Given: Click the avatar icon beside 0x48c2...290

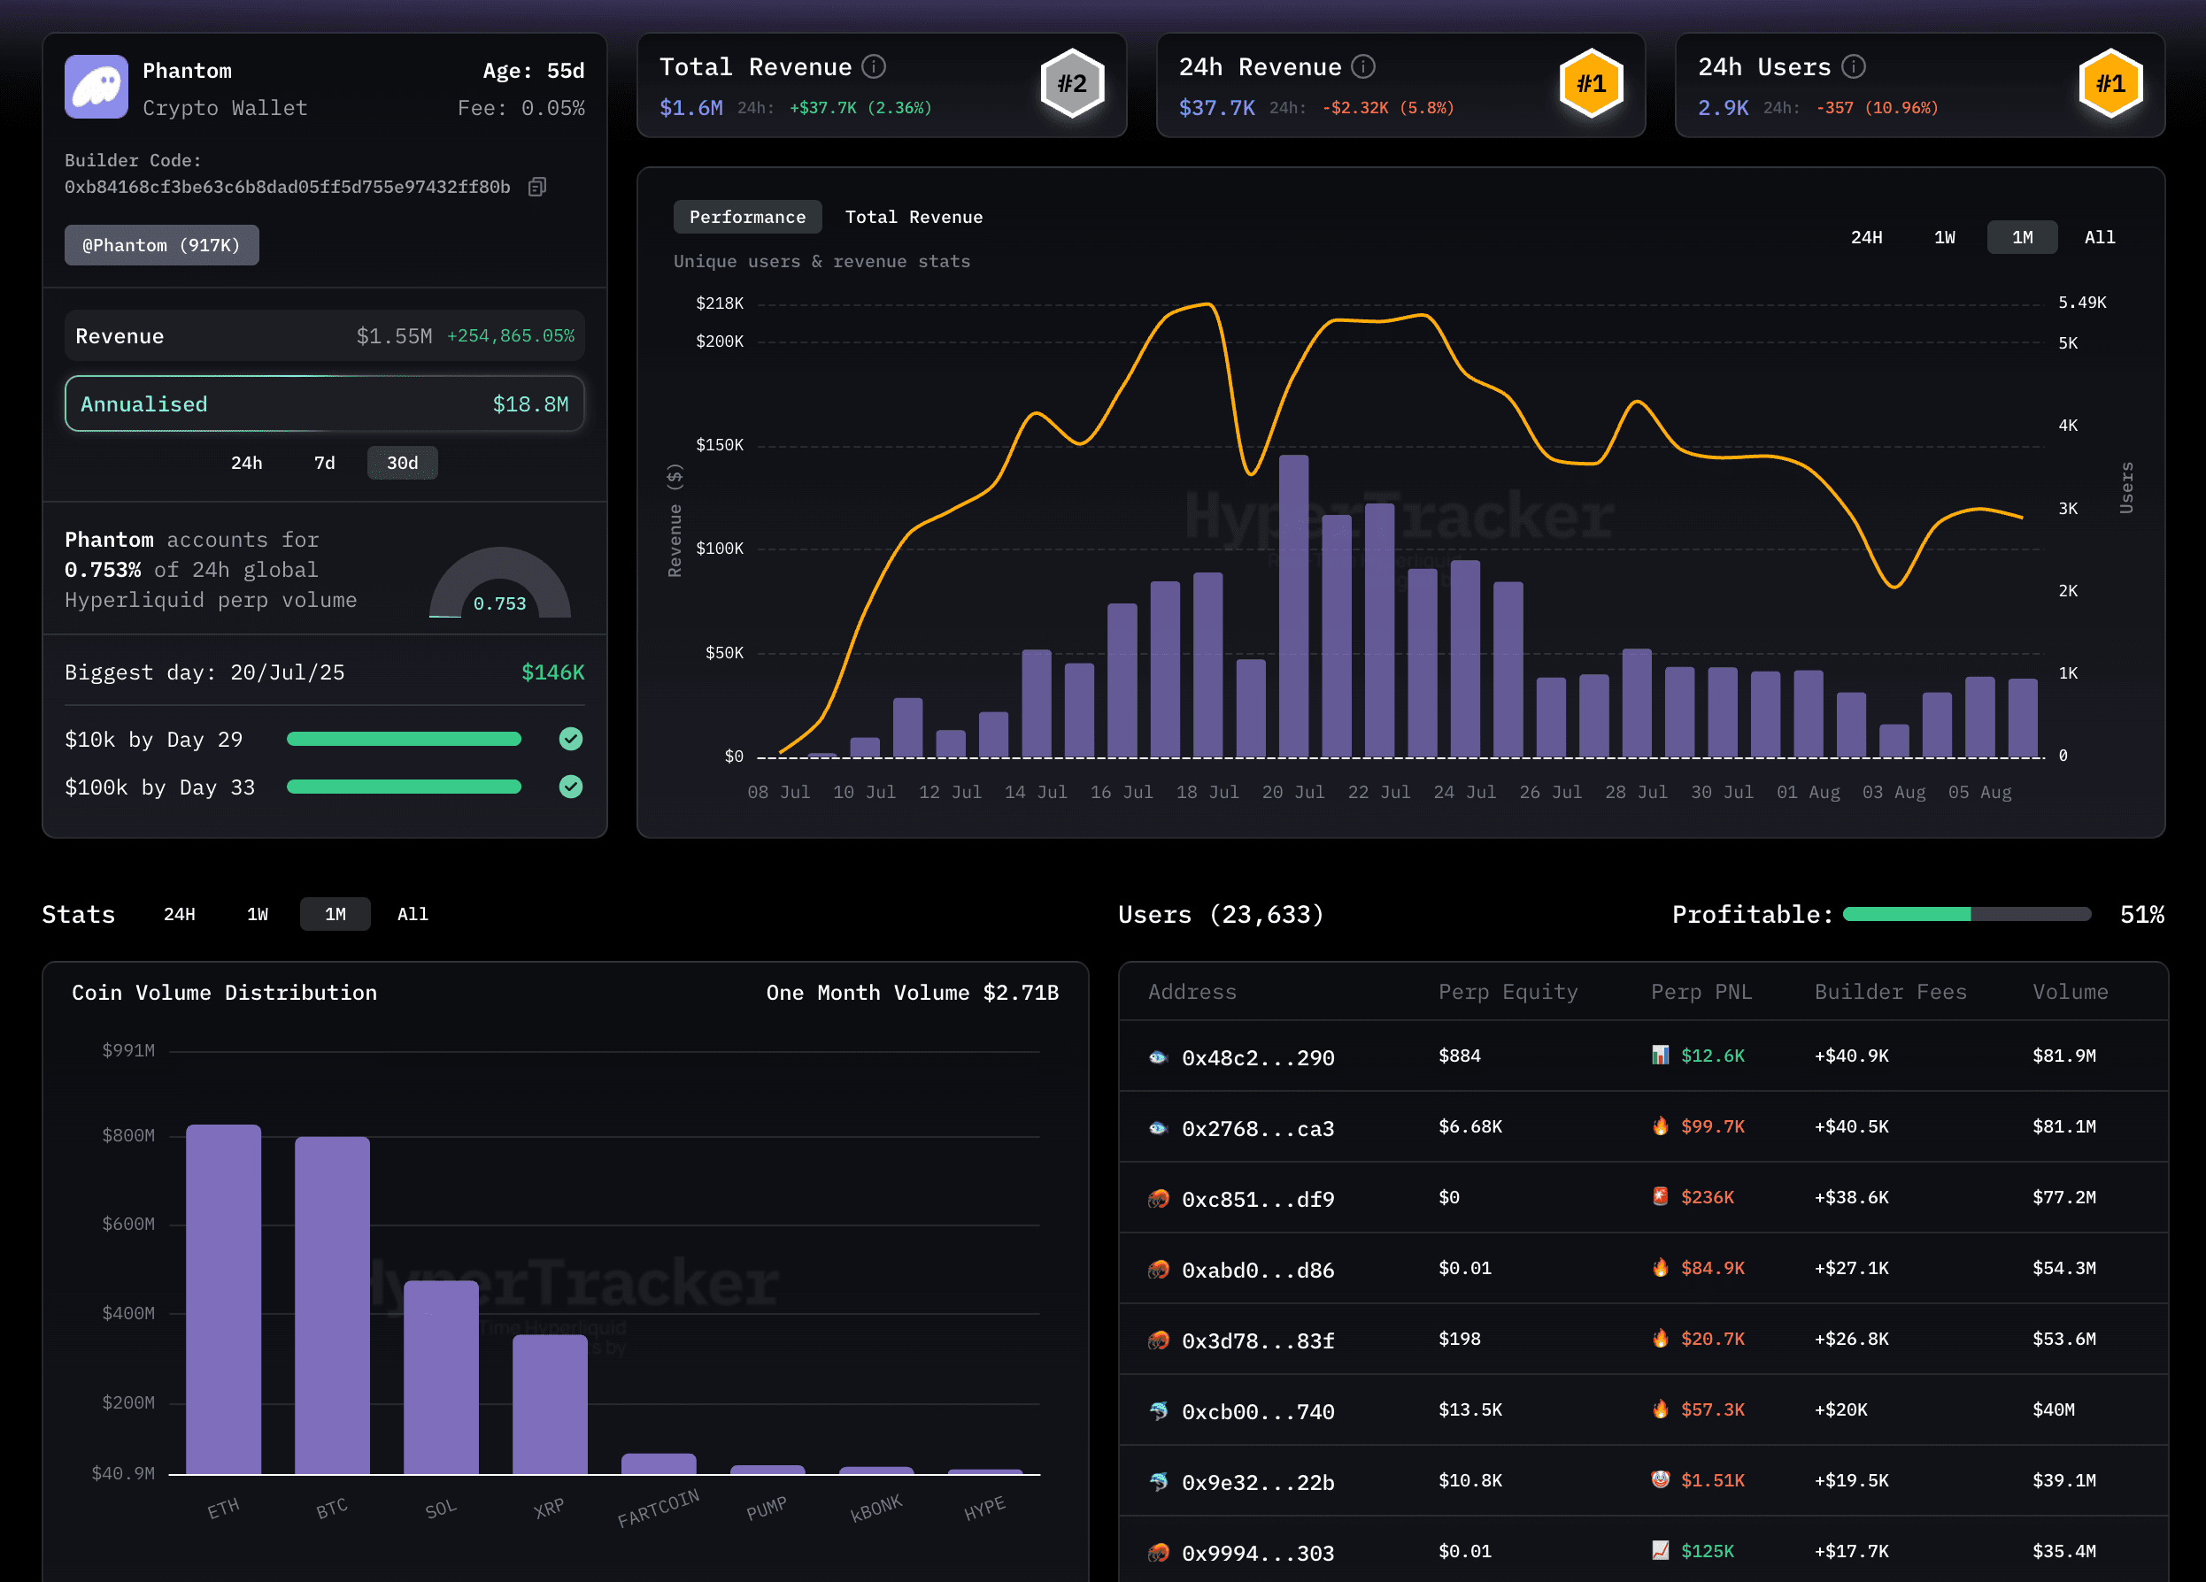Looking at the screenshot, I should coord(1158,1057).
